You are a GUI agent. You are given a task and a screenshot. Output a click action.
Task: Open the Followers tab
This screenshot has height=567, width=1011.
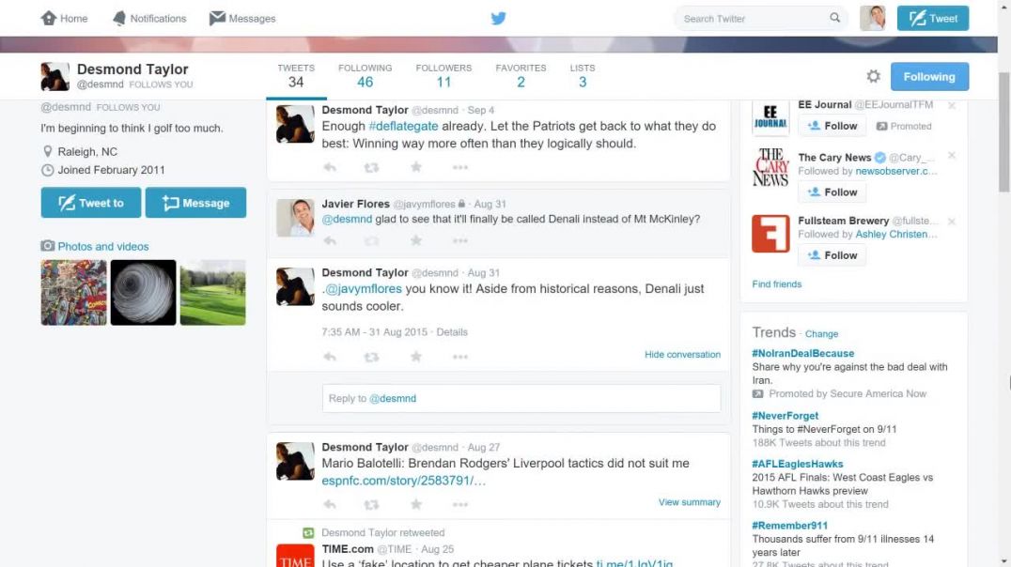tap(443, 76)
